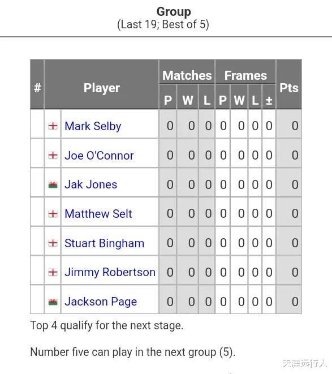332x374 pixels.
Task: Click the England flag beside Matthew Selt
Action: click(x=53, y=214)
